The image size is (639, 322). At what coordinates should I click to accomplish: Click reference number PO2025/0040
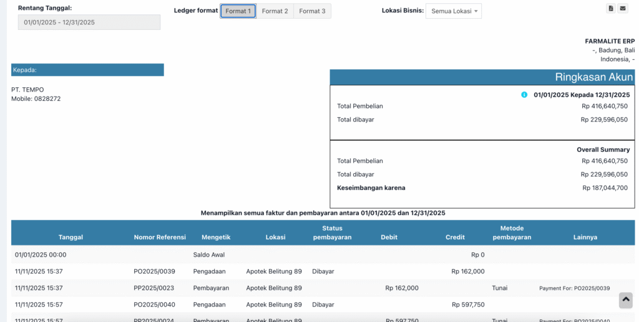[x=154, y=305]
